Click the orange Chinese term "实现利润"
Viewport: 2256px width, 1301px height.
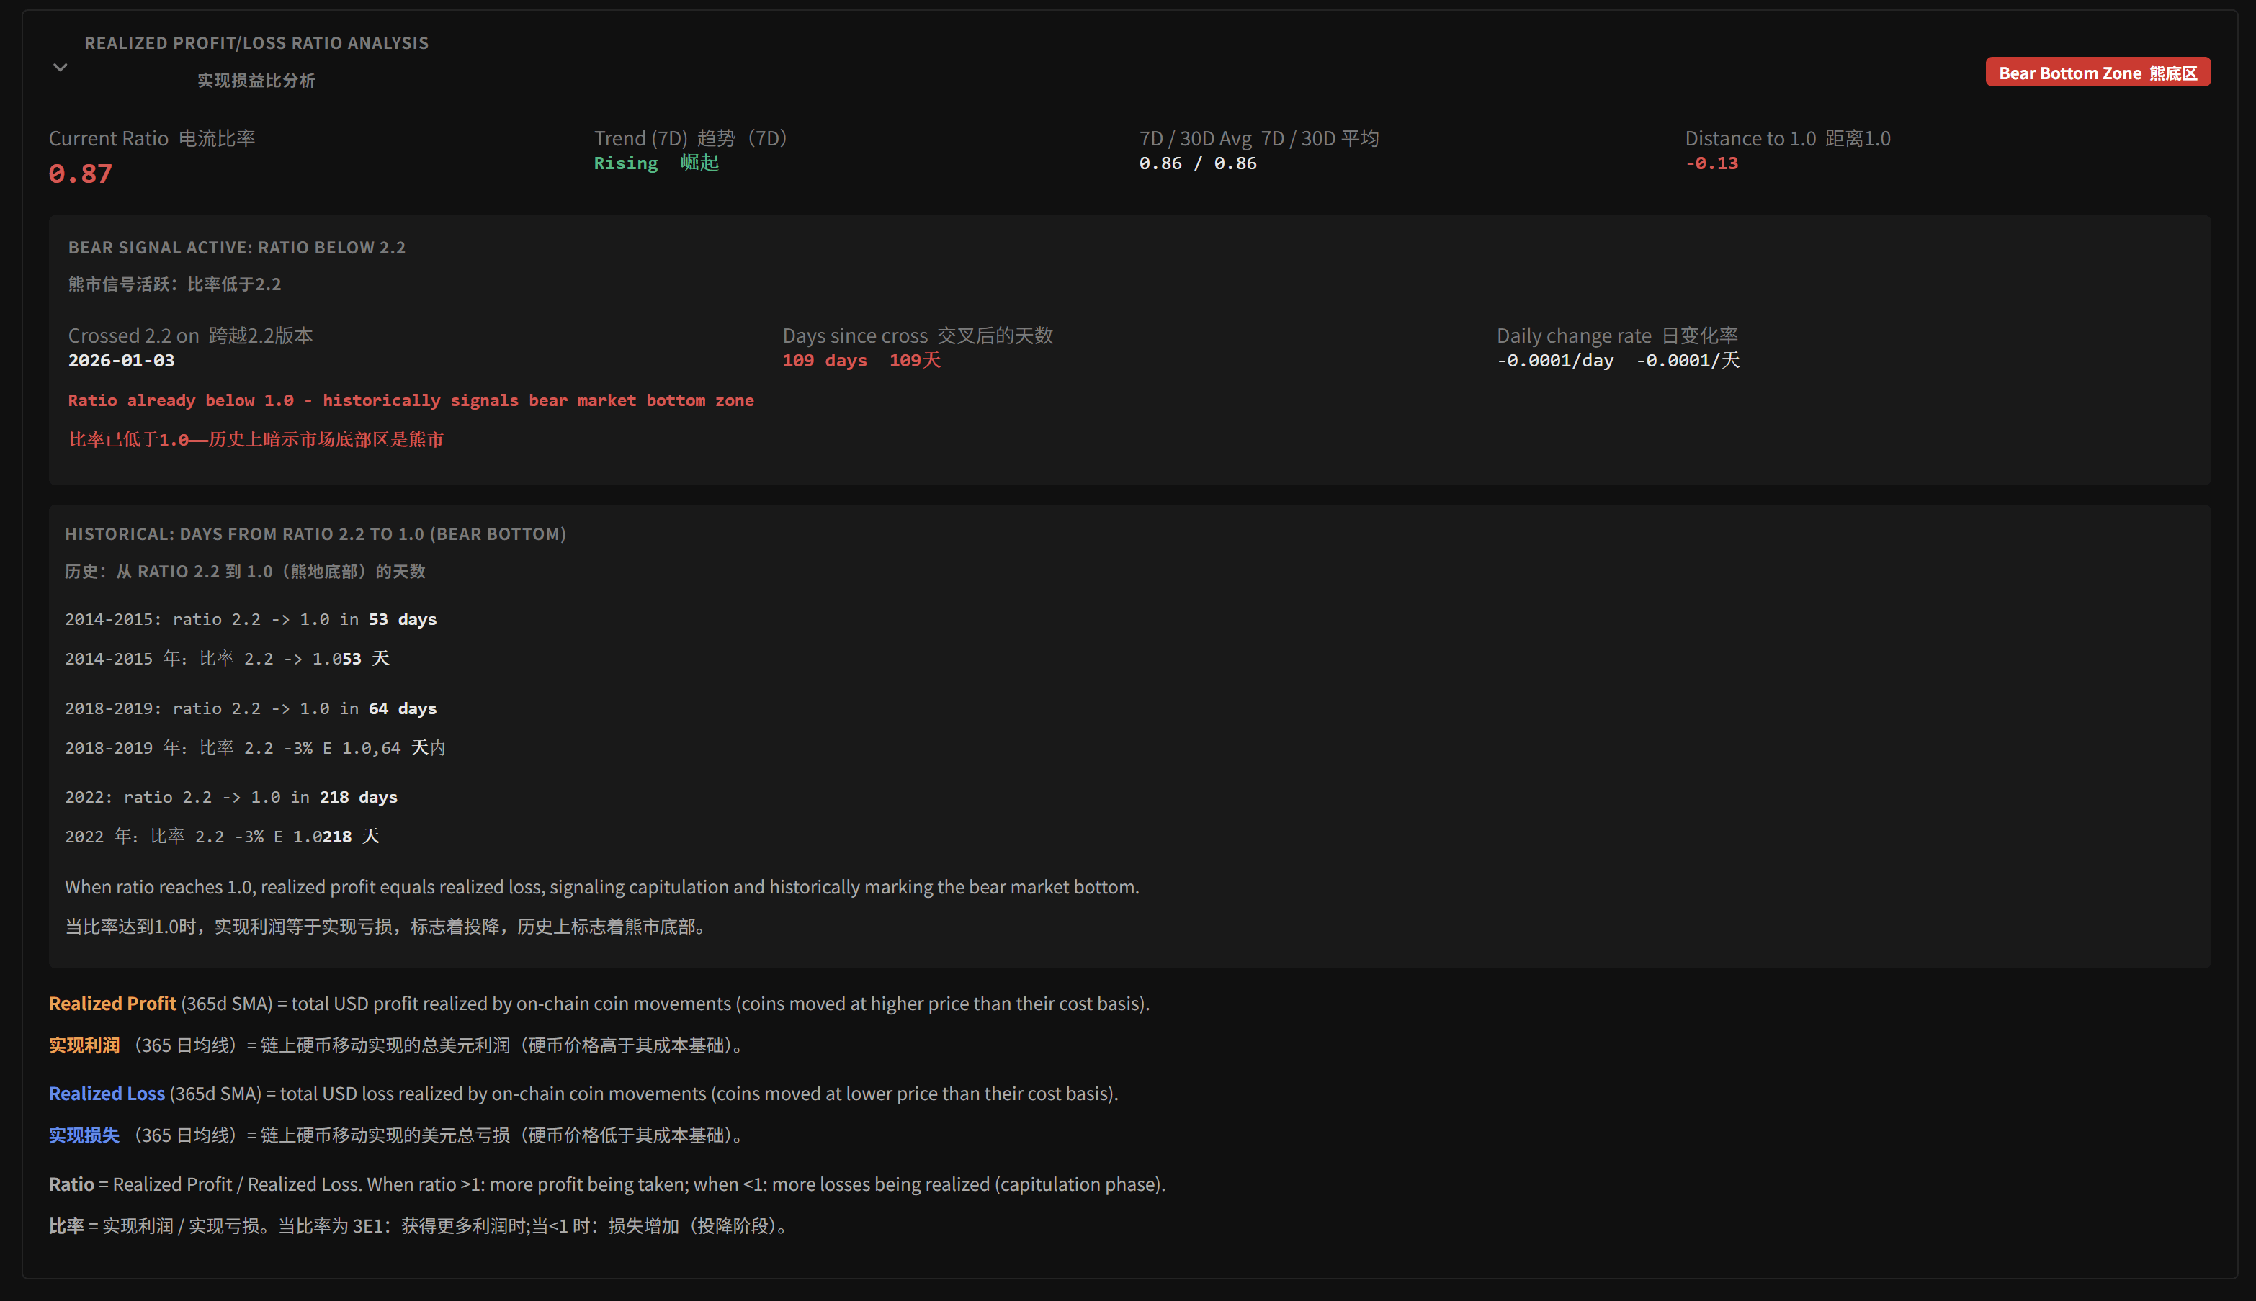(x=84, y=1045)
